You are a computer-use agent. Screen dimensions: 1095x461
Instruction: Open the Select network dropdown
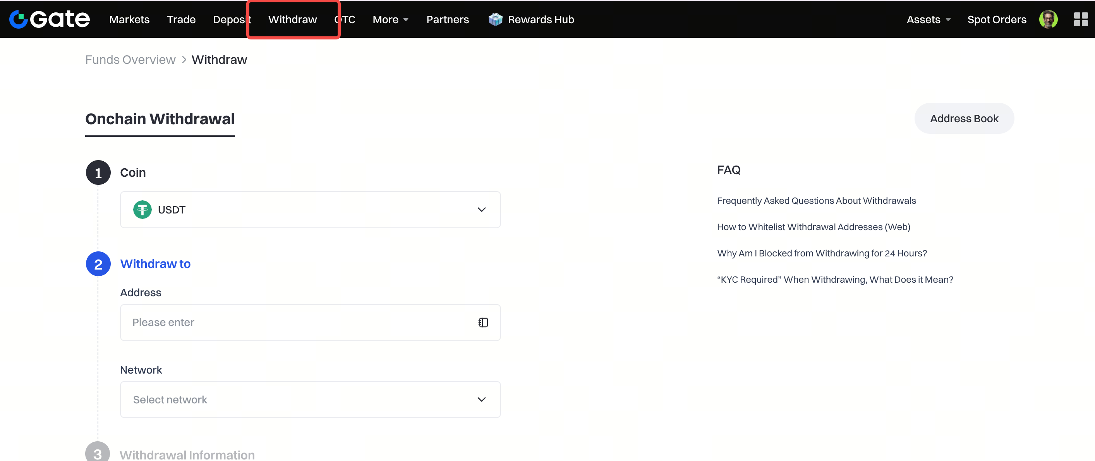click(310, 400)
